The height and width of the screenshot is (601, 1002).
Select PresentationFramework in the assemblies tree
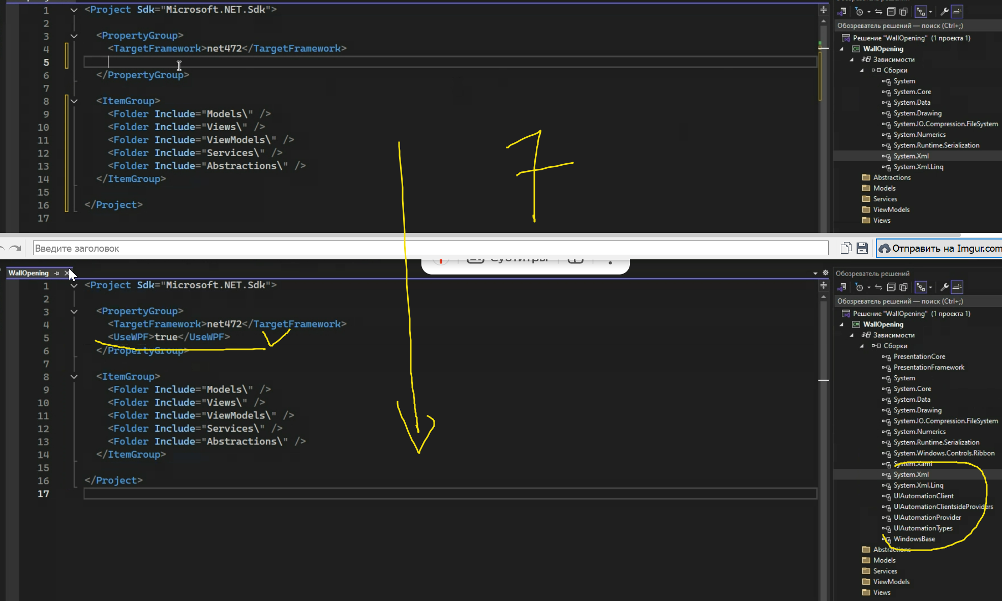[x=928, y=367]
